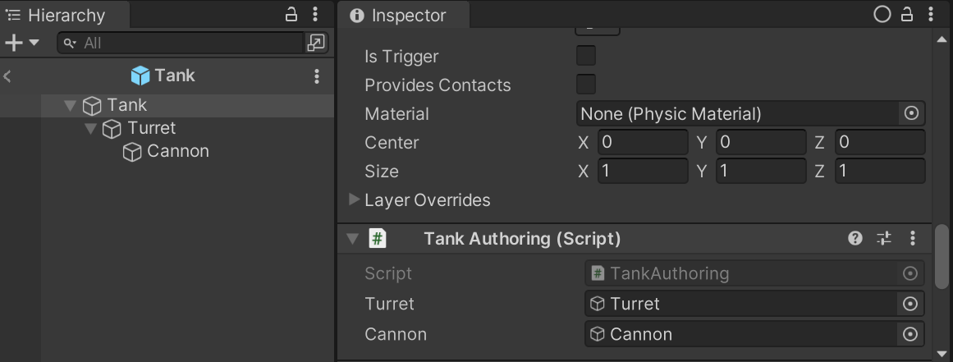Collapse the Turret node in the Hierarchy

(x=90, y=129)
